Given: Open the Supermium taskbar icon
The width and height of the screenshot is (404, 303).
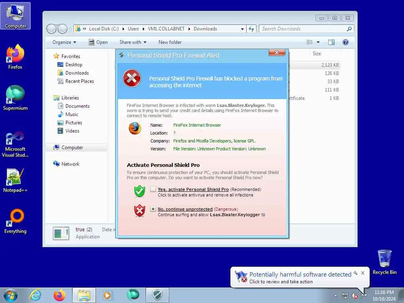Looking at the screenshot, I should tap(133, 295).
